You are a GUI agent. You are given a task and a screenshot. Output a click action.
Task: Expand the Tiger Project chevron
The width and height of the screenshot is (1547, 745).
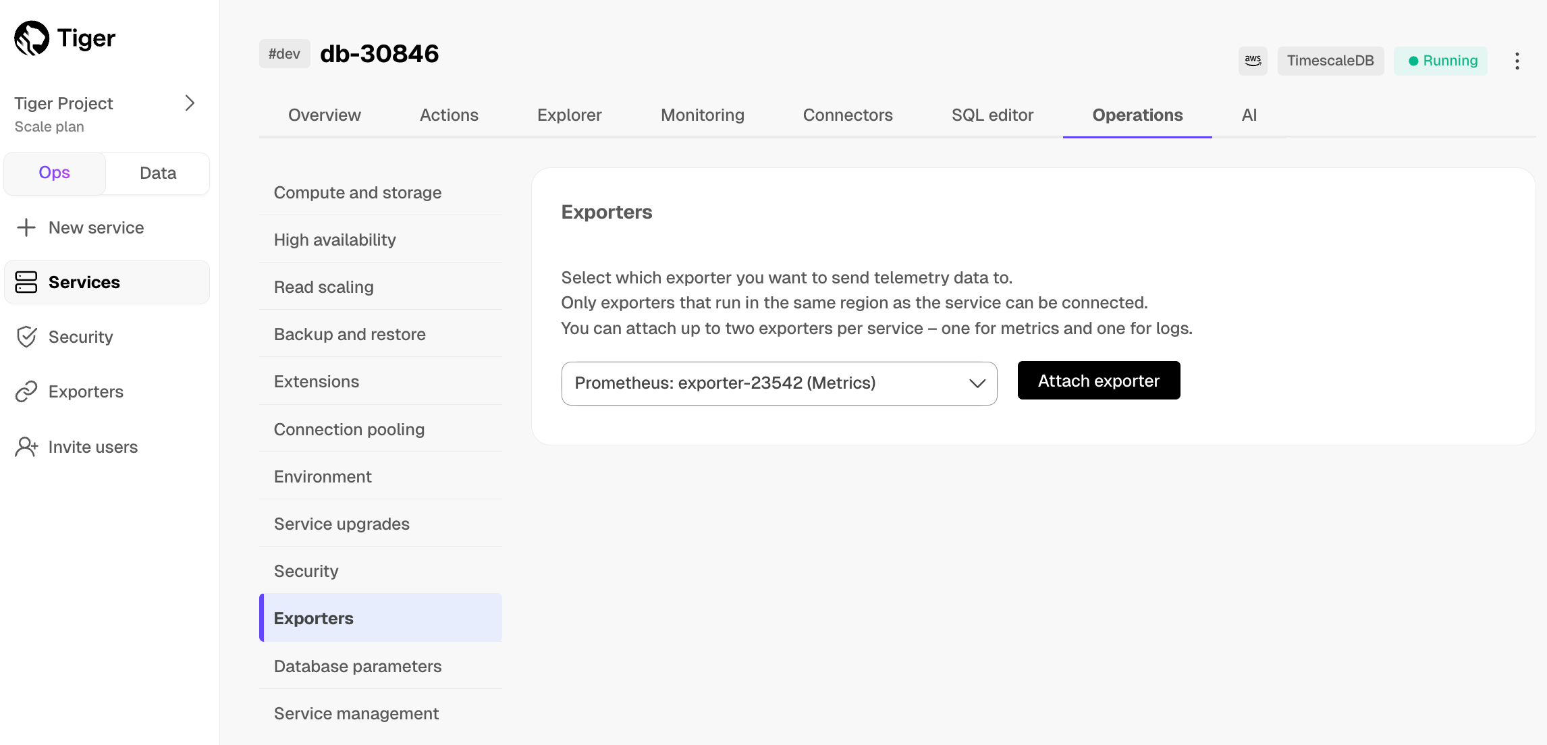190,103
